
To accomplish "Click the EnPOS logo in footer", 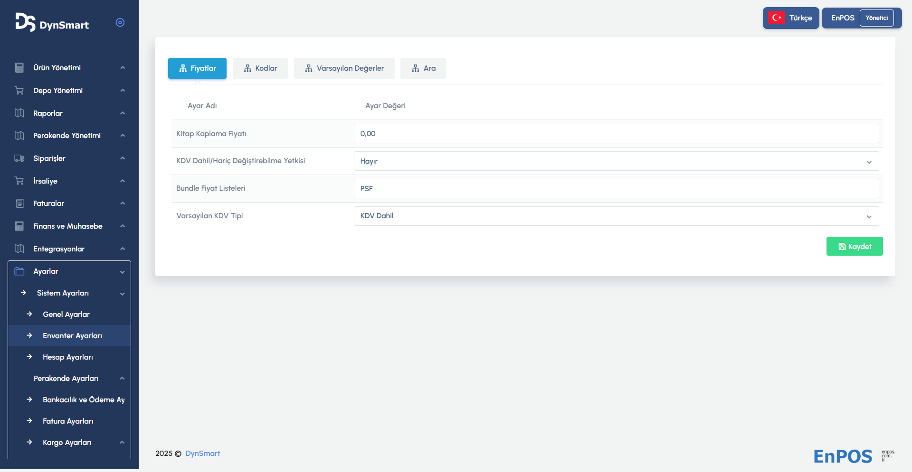I will pos(843,456).
